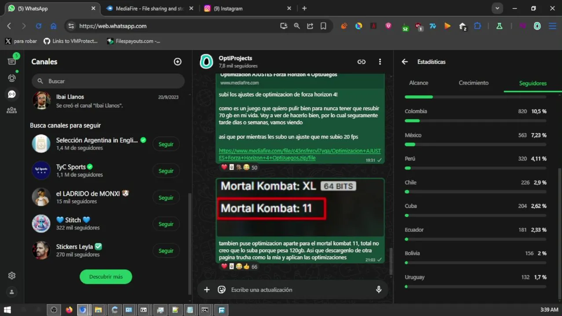
Task: Click México follower percentage bar
Action: [475, 144]
